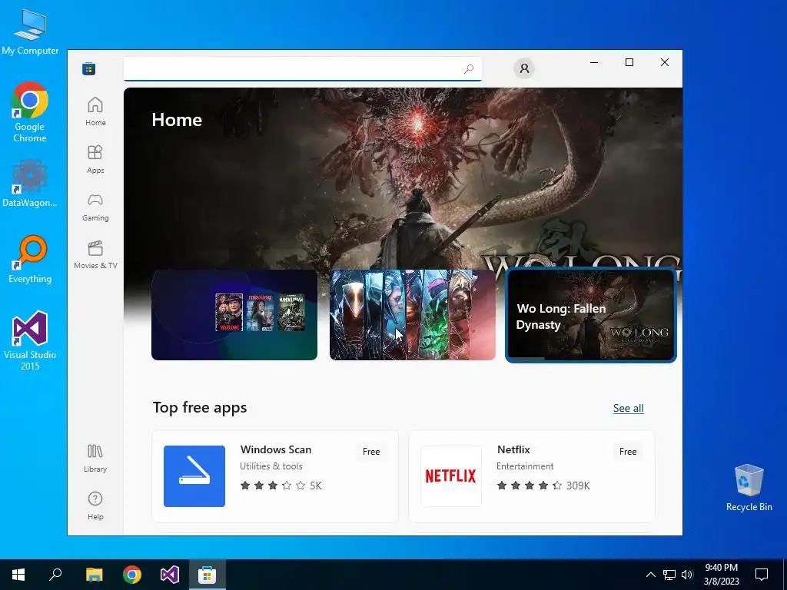
Task: Click the 5K rating count of Windows Scan
Action: point(316,486)
